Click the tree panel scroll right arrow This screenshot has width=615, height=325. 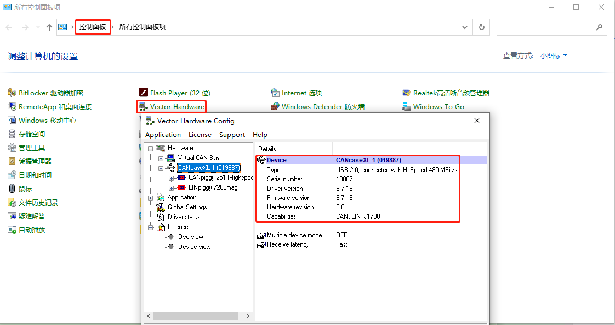click(x=248, y=316)
